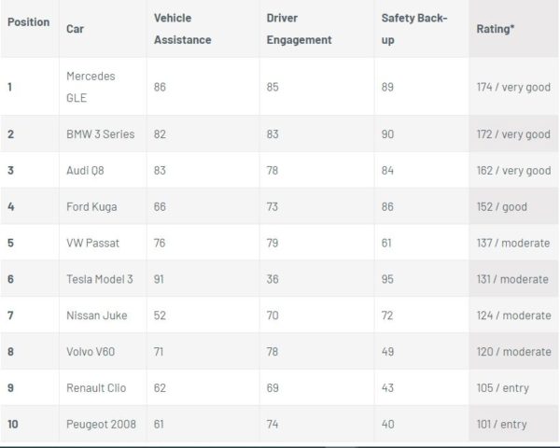Viewport: 560px width, 448px height.
Task: Click the Safety Back-up column header
Action: pyautogui.click(x=414, y=29)
